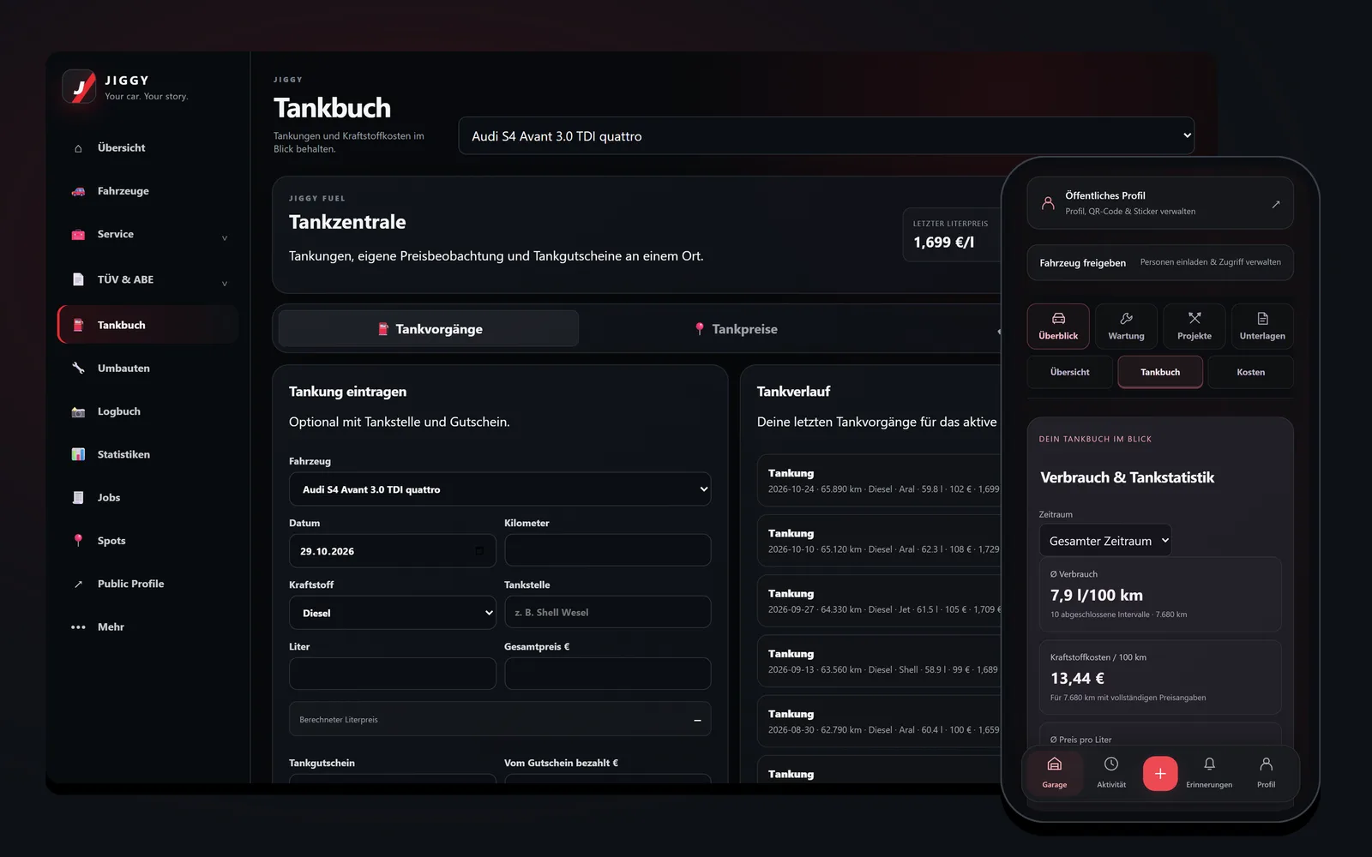Click the Service toolbox icon
Viewport: 1372px width, 857px height.
point(78,234)
